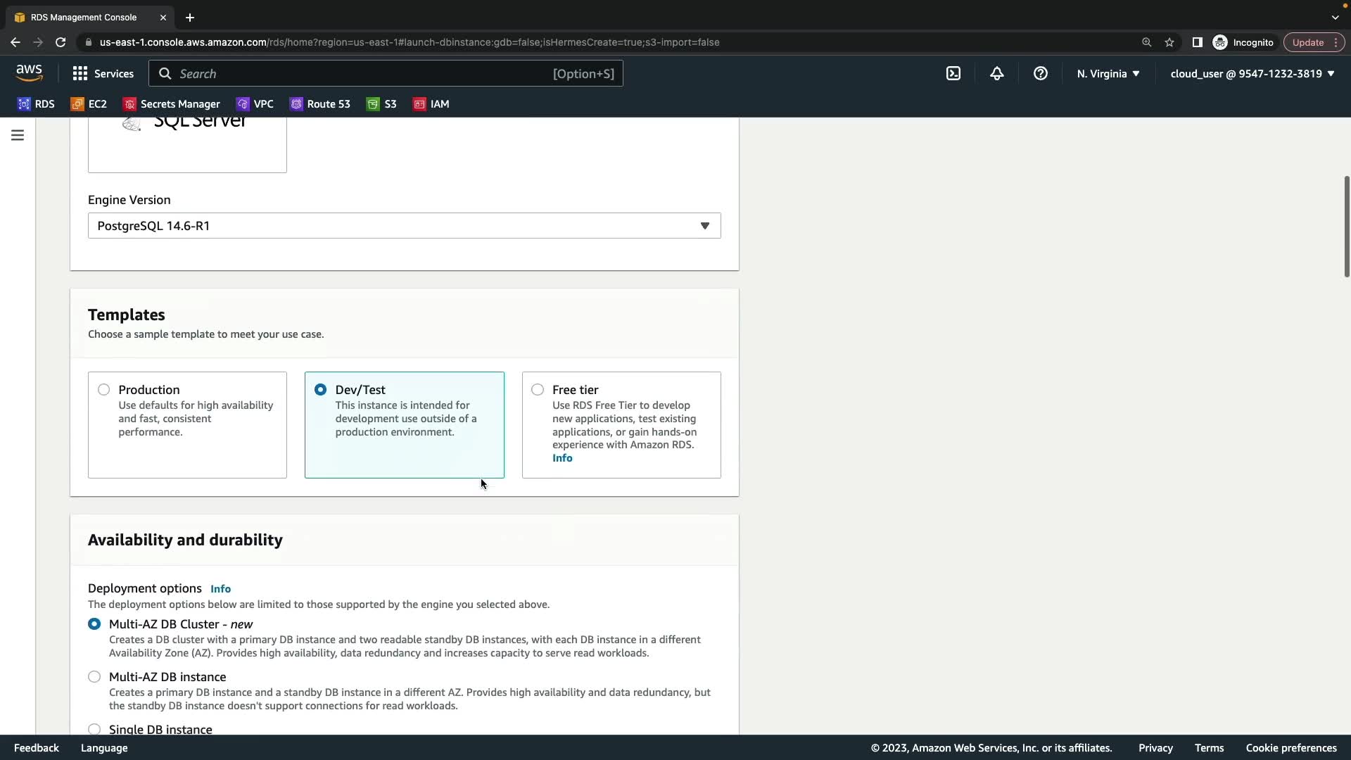The image size is (1351, 760).
Task: Open the N. Virginia region selector
Action: 1108,73
